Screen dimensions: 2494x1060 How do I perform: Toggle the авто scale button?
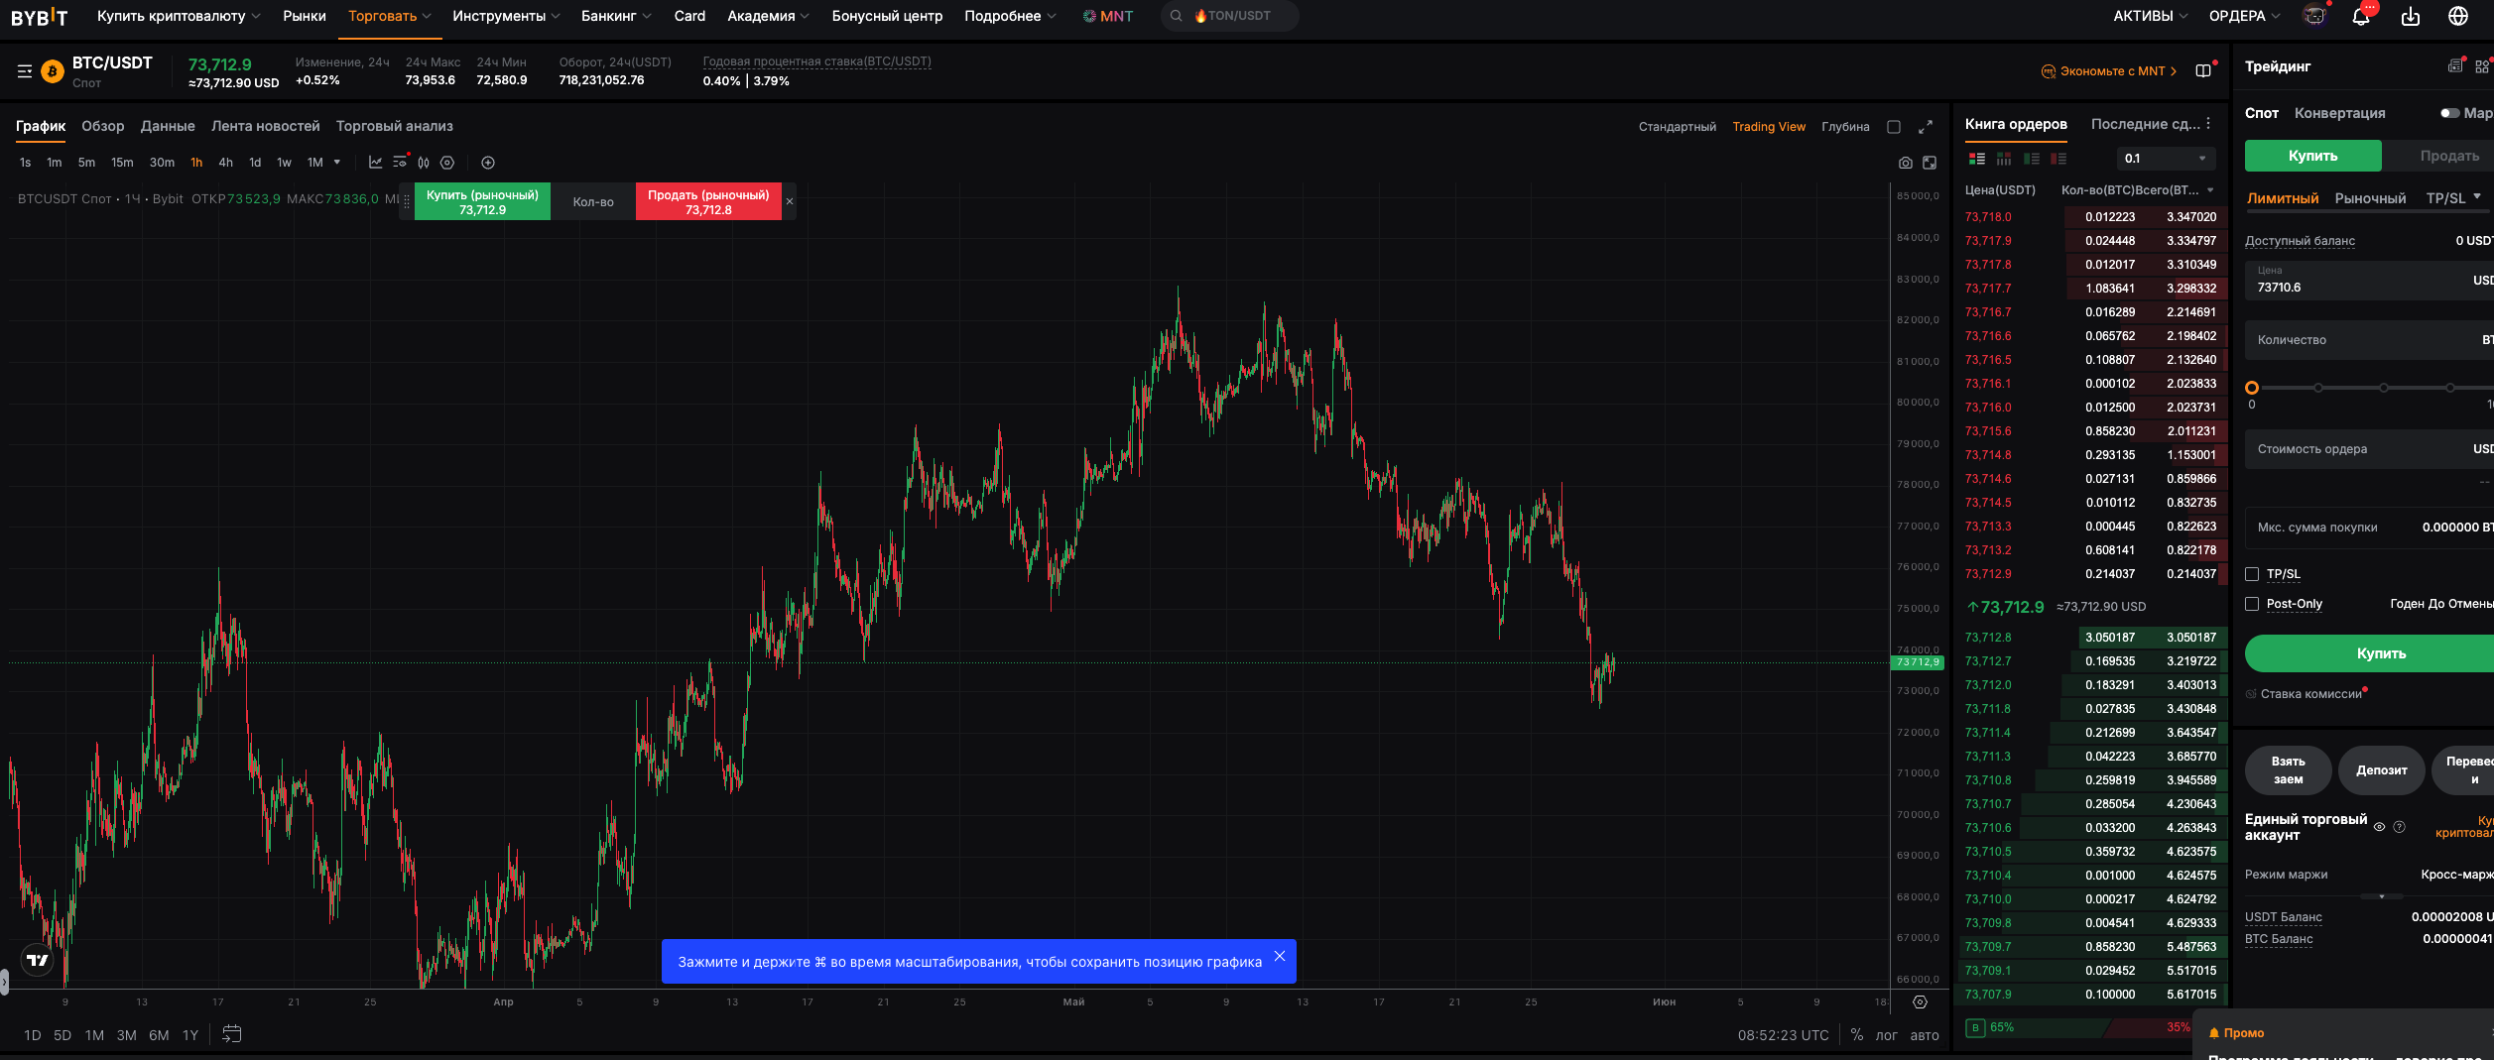click(1925, 1035)
